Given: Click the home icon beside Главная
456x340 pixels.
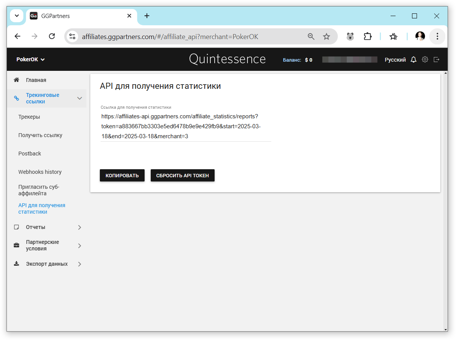Looking at the screenshot, I should (16, 80).
